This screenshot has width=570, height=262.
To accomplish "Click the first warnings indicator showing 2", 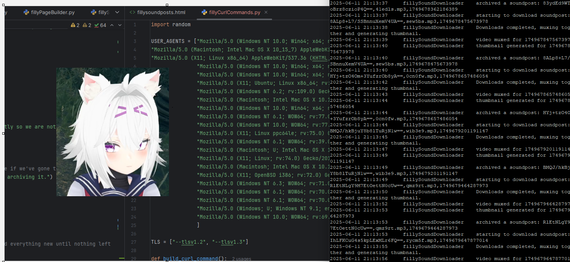I will [75, 25].
